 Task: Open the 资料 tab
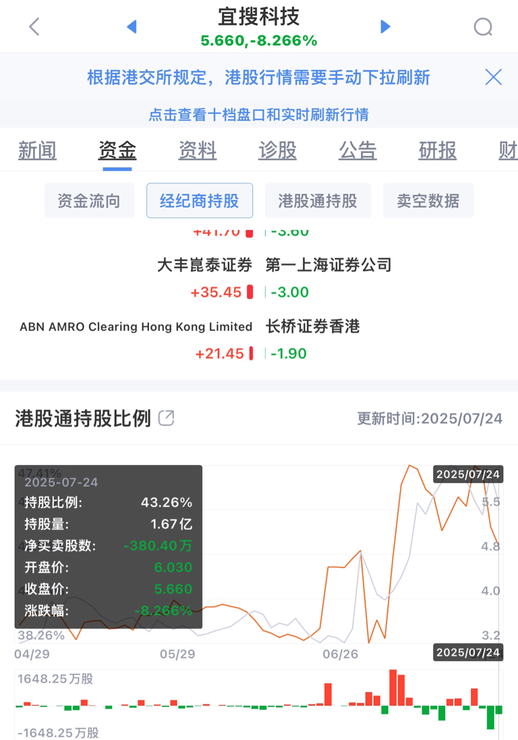coord(198,150)
